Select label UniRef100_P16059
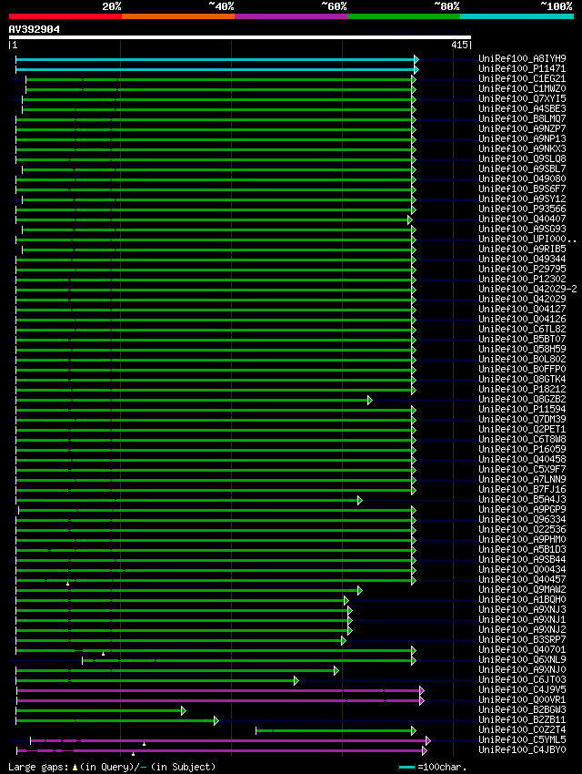 [x=522, y=449]
